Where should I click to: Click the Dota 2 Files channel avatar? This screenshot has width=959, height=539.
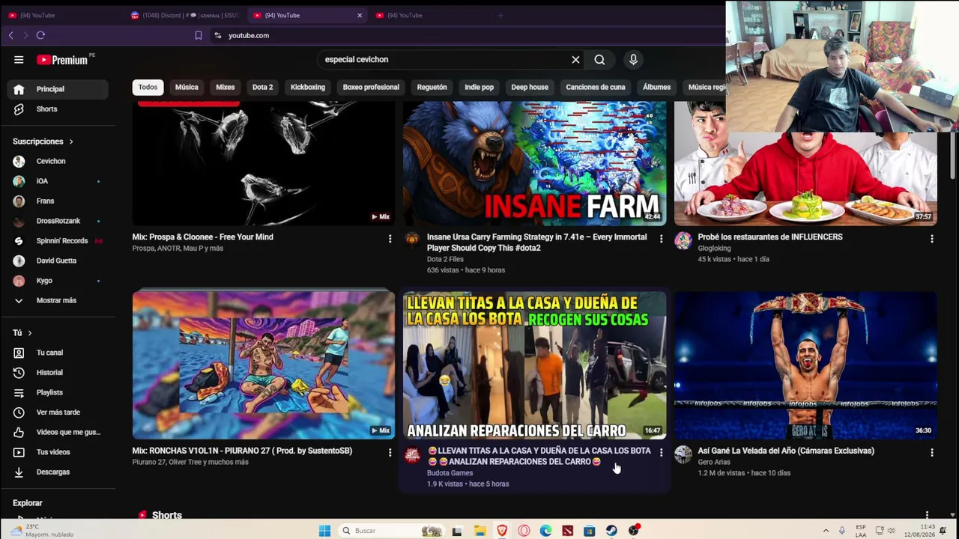(412, 239)
